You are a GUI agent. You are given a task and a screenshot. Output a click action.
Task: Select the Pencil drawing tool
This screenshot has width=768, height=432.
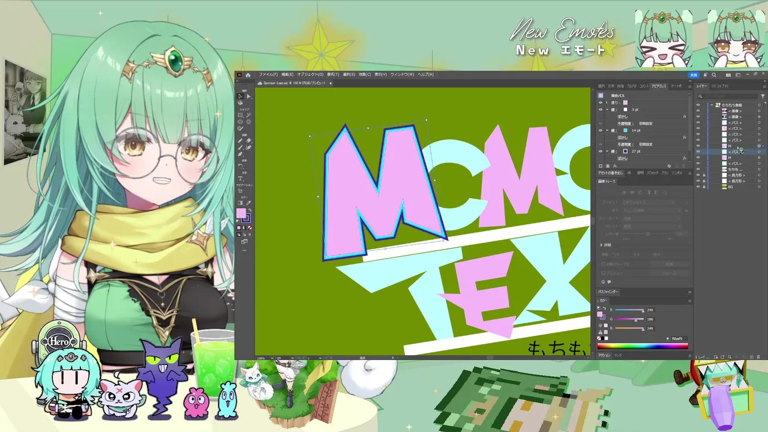click(240, 141)
